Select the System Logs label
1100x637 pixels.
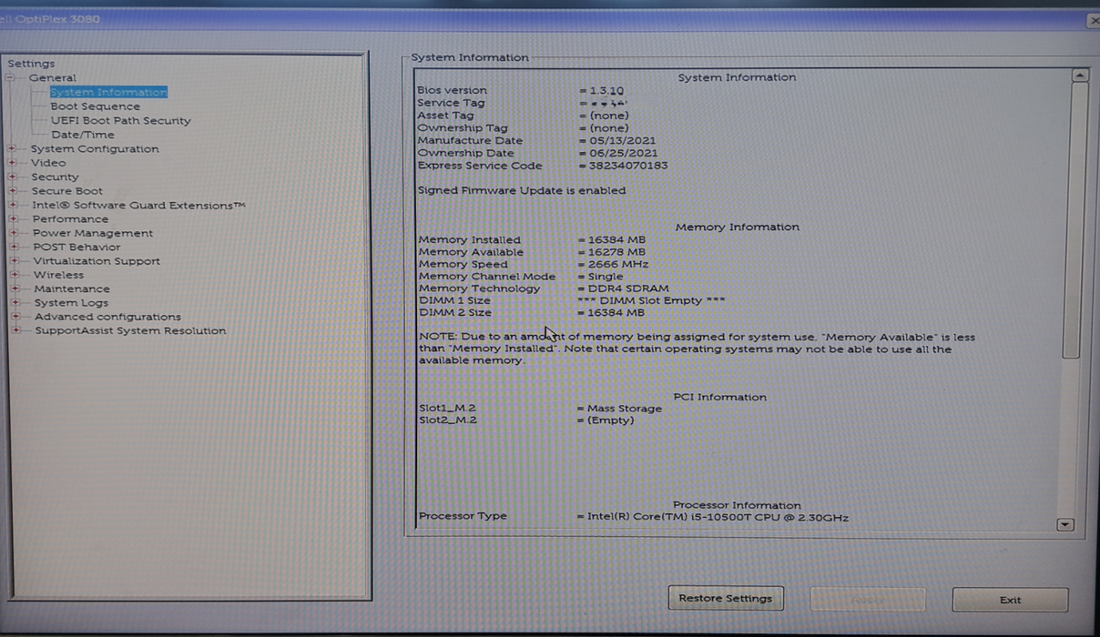(71, 303)
